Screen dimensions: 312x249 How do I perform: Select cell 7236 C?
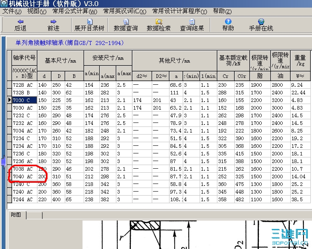pos(25,153)
